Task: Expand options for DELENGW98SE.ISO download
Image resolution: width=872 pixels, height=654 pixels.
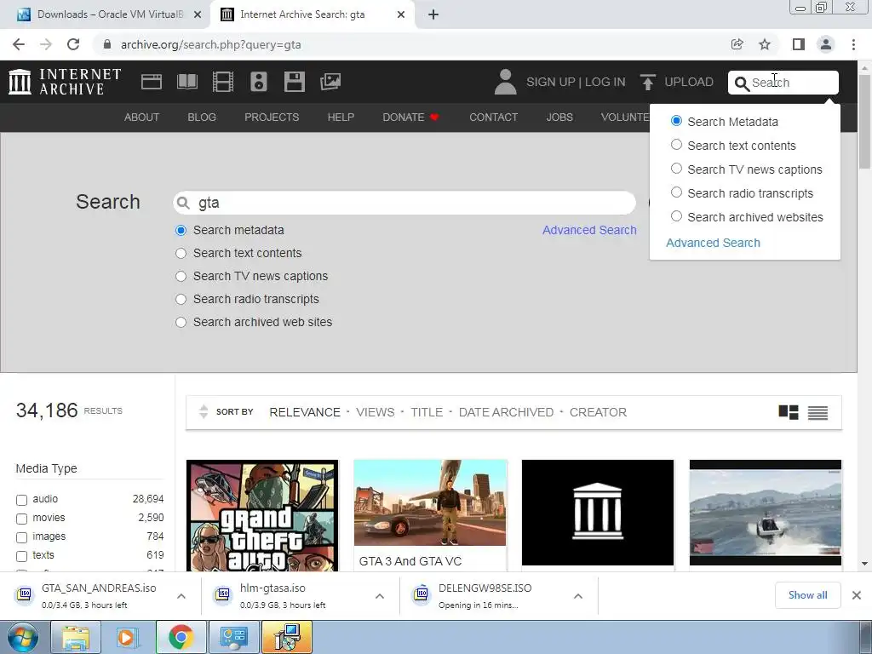Action: 578,596
